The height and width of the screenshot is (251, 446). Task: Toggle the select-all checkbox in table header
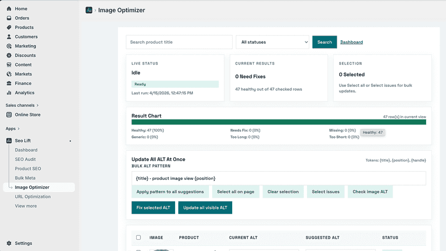tap(138, 238)
